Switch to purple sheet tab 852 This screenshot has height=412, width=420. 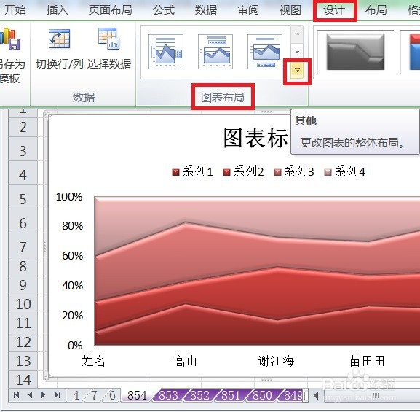(199, 395)
